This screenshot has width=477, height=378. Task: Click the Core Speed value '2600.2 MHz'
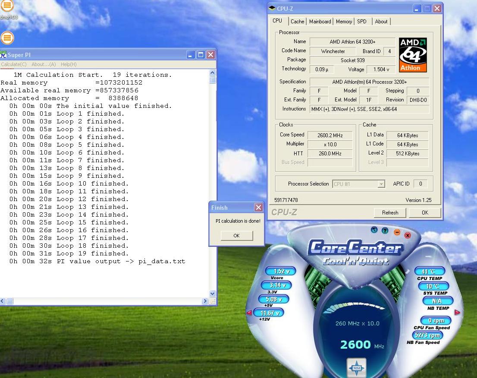pos(330,135)
